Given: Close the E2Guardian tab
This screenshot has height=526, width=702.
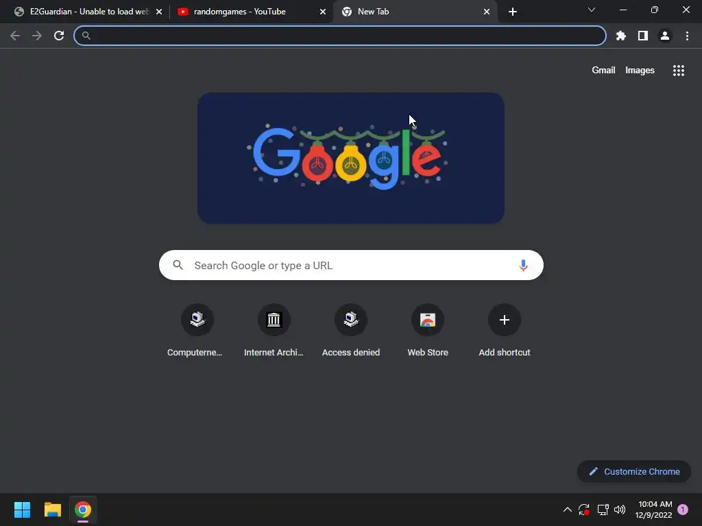Looking at the screenshot, I should coord(159,12).
